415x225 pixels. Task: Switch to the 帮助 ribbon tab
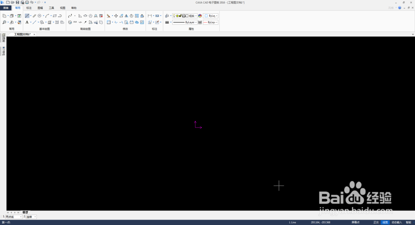coord(74,8)
